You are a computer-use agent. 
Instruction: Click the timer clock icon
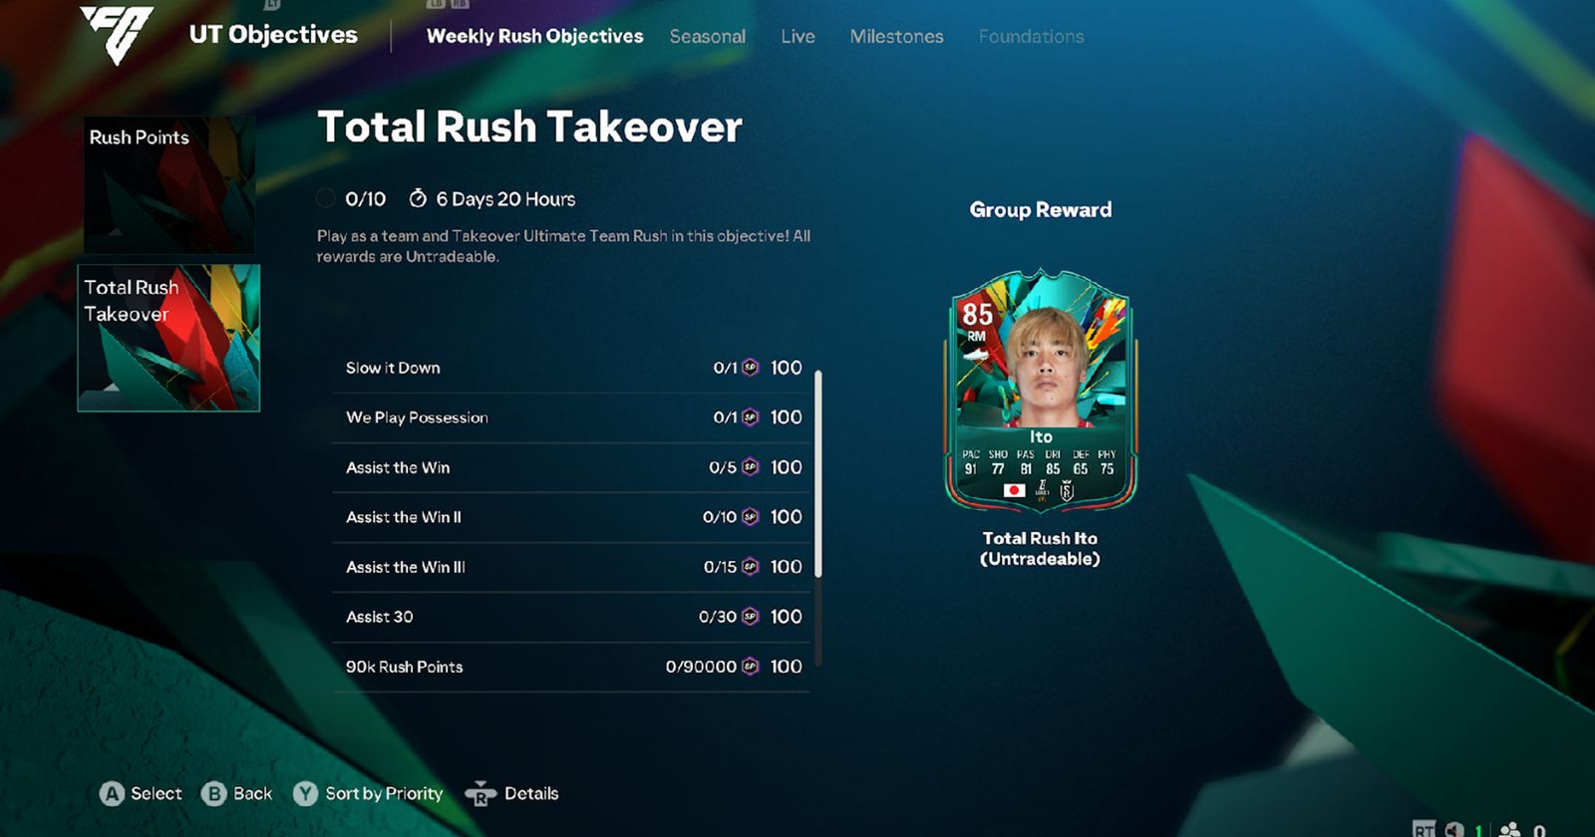(418, 198)
